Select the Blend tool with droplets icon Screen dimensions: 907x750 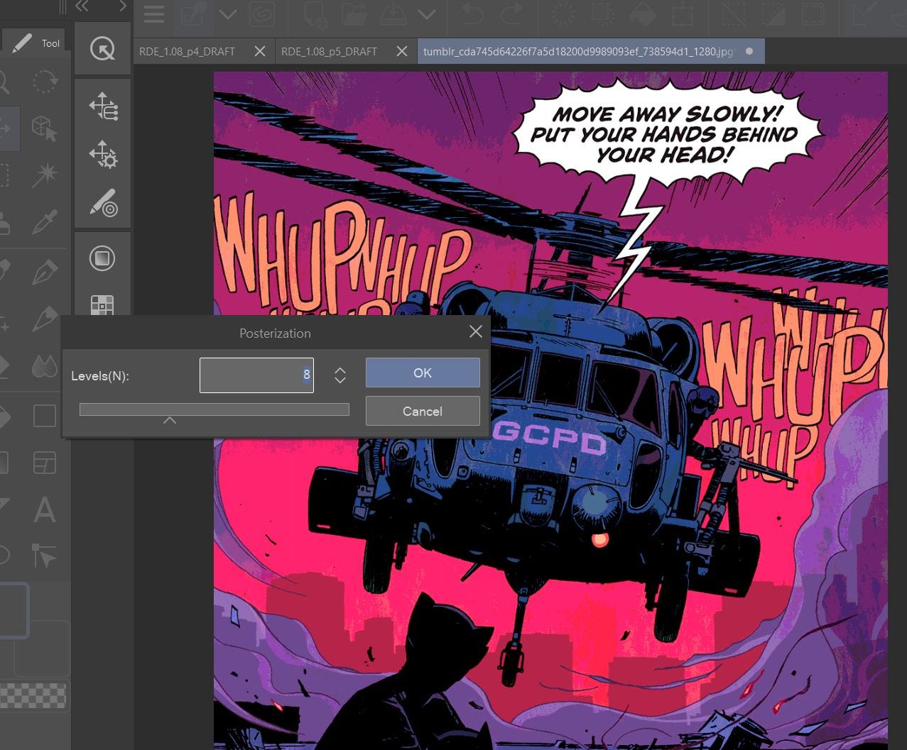[x=44, y=366]
